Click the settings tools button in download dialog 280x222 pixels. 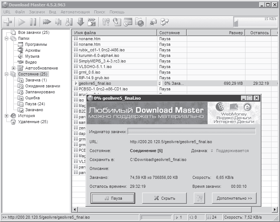coord(199,198)
